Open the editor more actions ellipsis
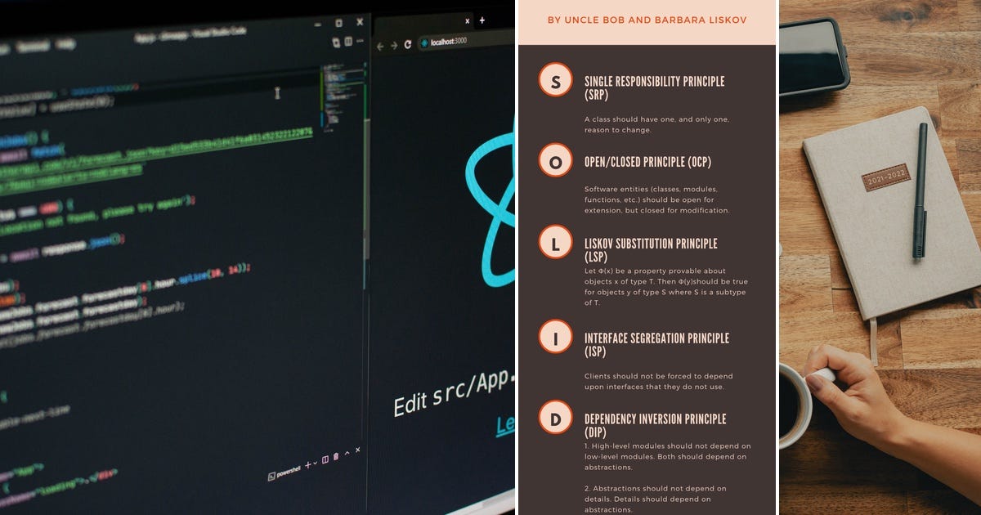The width and height of the screenshot is (981, 515). (x=360, y=41)
